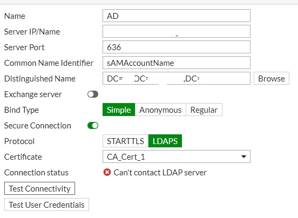298x218 pixels.
Task: Select the Regular bind type
Action: tap(204, 110)
